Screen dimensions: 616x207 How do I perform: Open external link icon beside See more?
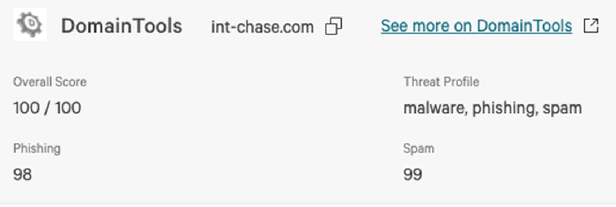(591, 26)
